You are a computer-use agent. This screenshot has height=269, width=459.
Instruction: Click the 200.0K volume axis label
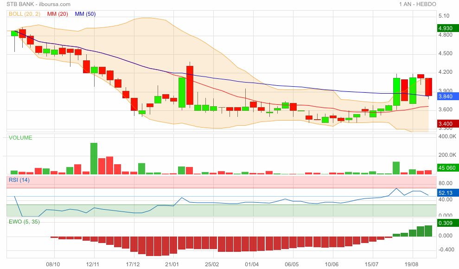[x=447, y=155]
